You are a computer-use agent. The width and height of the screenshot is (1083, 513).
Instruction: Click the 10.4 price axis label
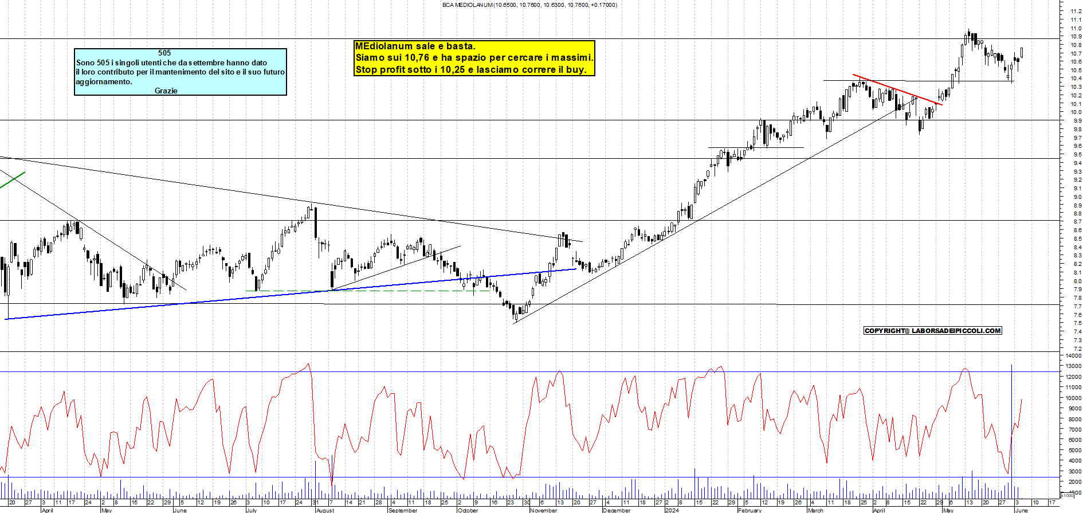[x=1076, y=79]
